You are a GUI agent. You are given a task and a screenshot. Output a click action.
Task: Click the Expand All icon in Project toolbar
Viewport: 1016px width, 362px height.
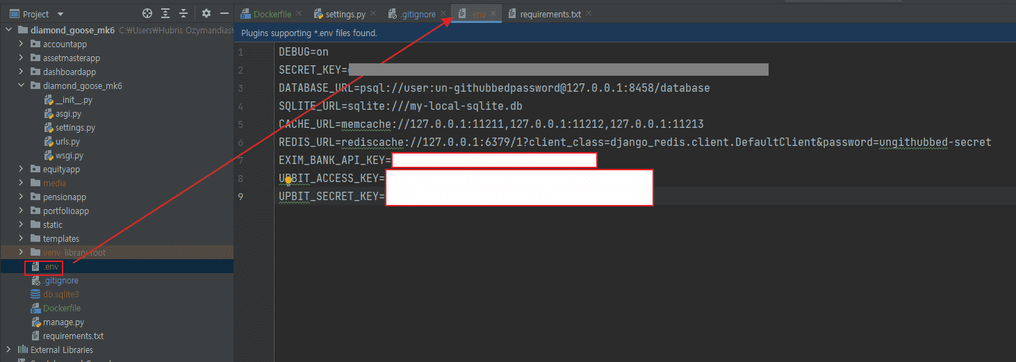coord(165,13)
